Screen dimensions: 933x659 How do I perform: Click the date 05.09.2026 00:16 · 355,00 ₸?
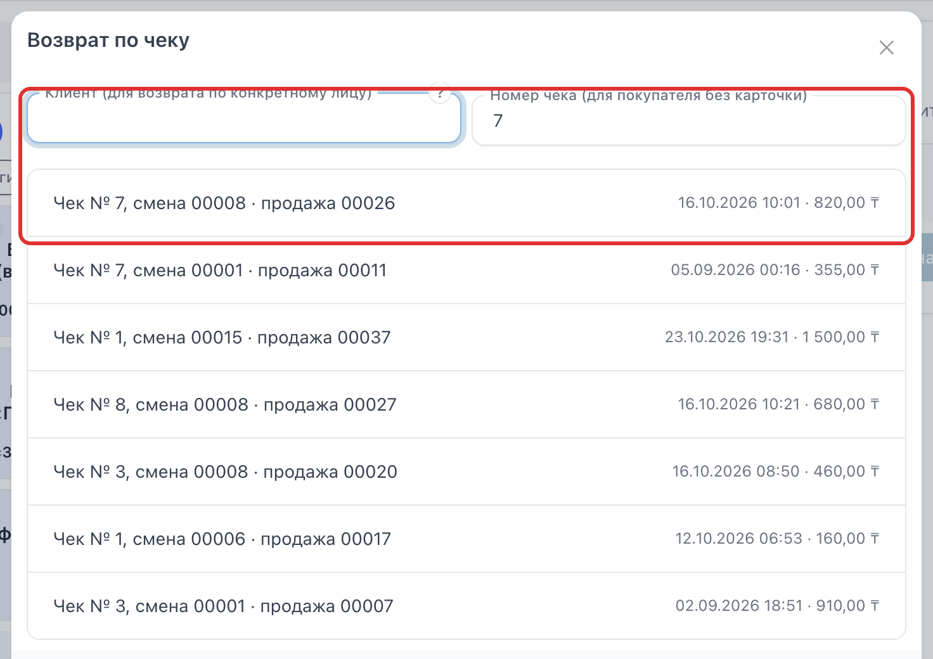pos(775,270)
